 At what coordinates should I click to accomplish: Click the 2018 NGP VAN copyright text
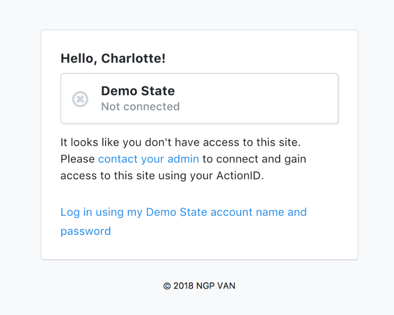pos(199,285)
